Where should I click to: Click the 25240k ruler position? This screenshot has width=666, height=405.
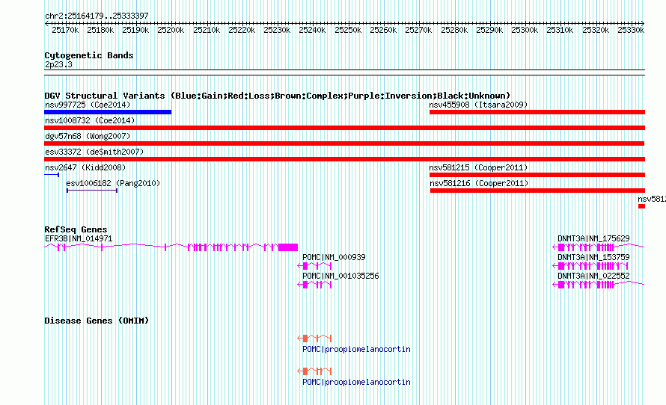(x=312, y=30)
